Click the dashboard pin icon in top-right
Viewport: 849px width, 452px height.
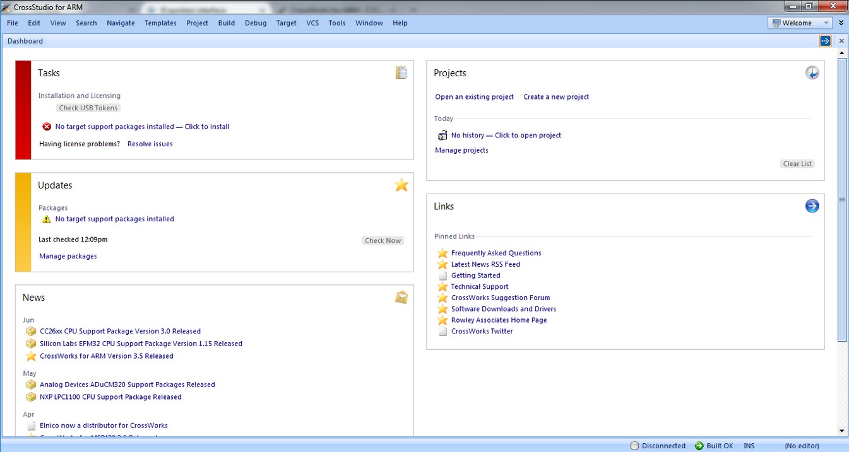click(825, 41)
